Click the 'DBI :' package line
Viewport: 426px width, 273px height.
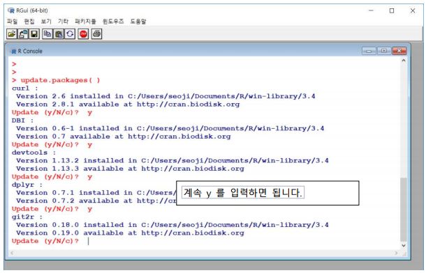[22, 120]
